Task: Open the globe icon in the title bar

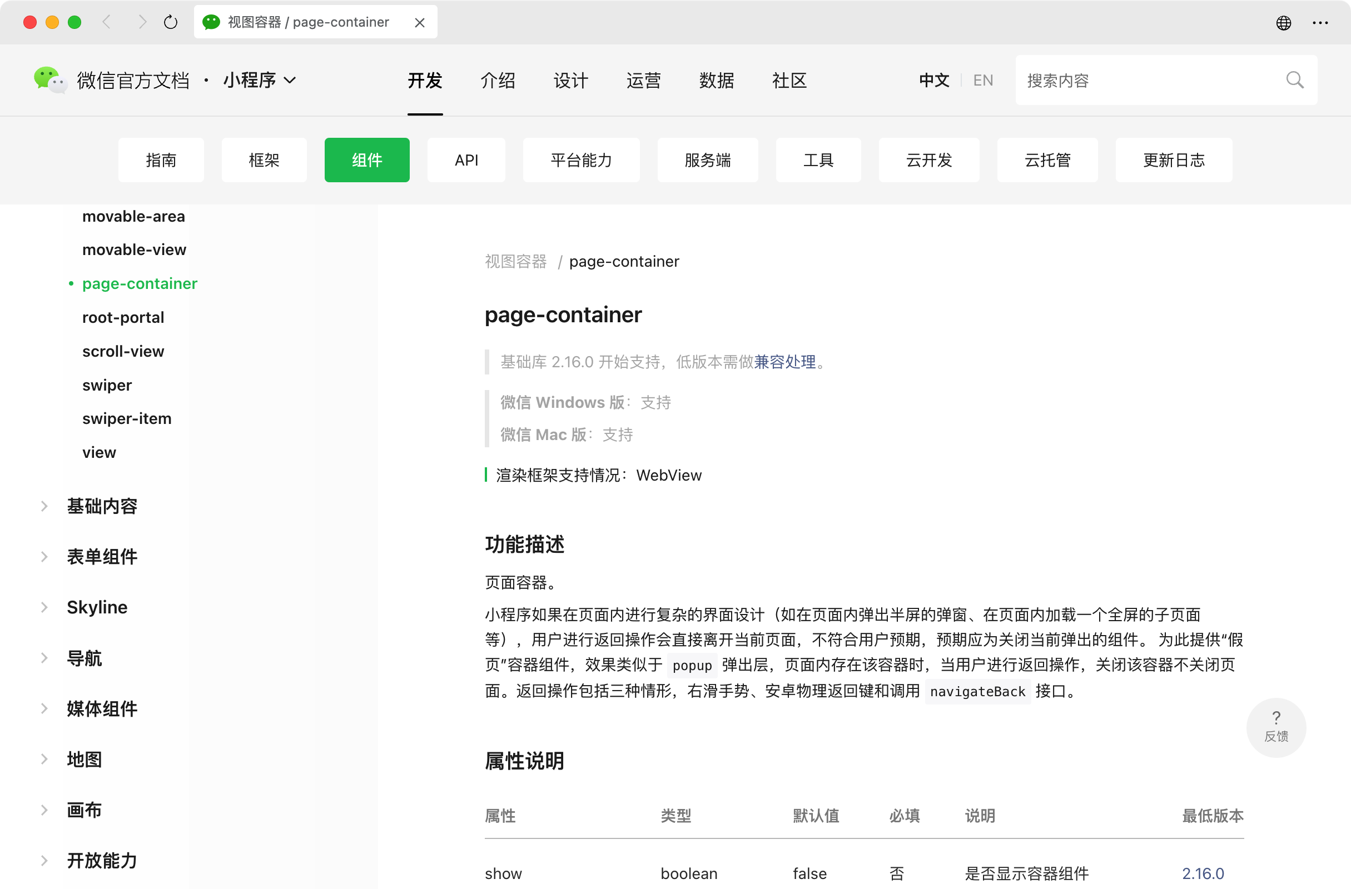Action: coord(1283,23)
